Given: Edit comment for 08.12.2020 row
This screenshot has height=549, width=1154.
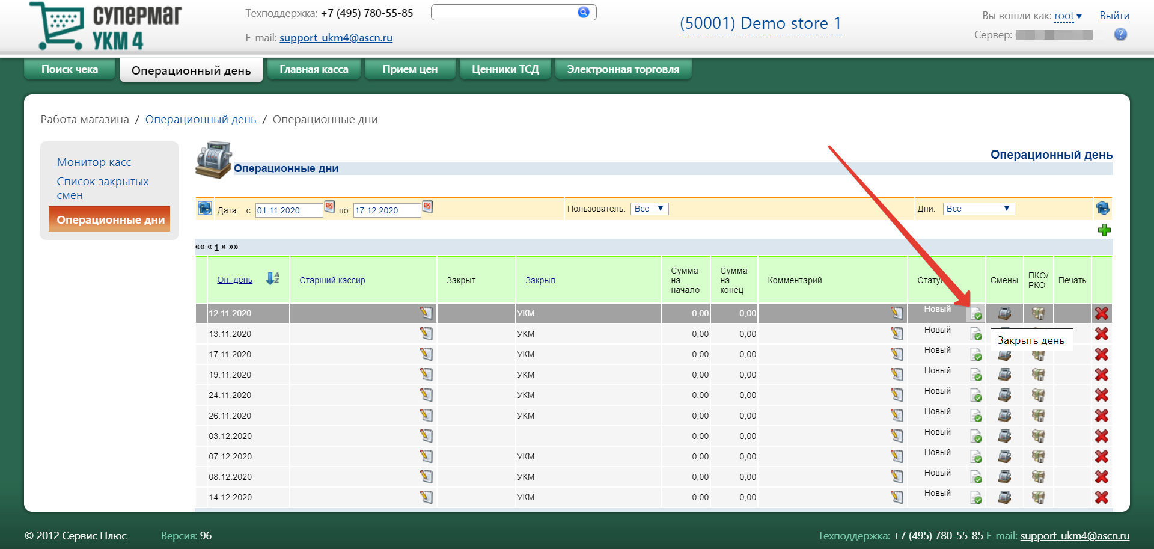Looking at the screenshot, I should (x=897, y=476).
